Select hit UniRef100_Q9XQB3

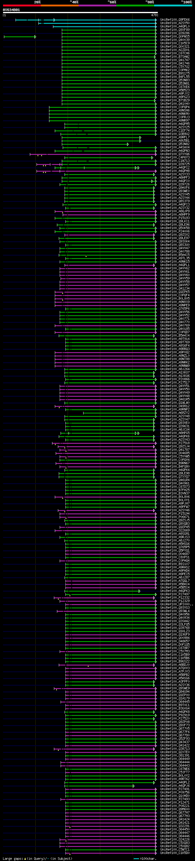[175, 524]
